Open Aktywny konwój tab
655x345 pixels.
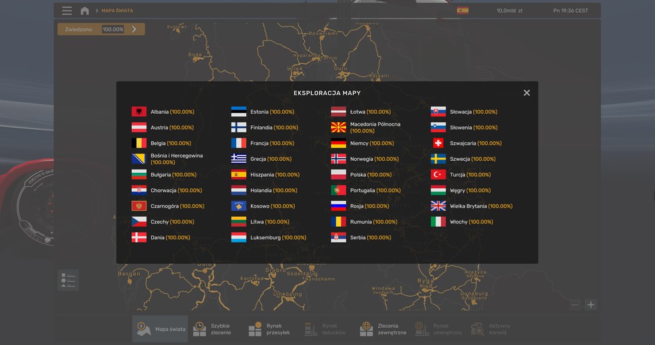(491, 329)
